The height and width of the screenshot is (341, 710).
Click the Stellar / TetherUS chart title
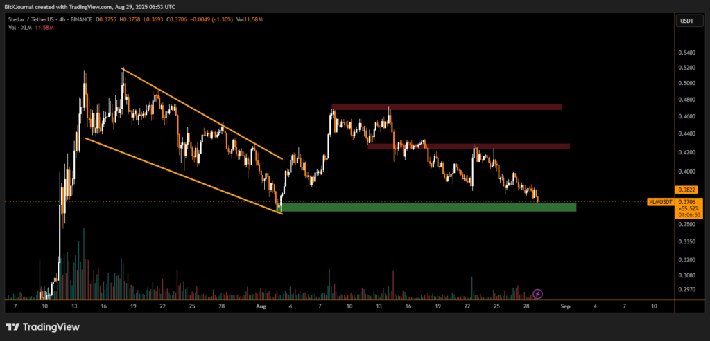click(x=31, y=19)
